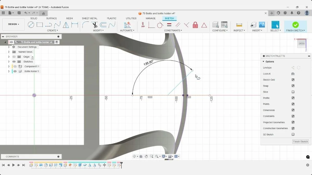This screenshot has height=175, width=312.
Task: Click the Look At icon in Sketch Palette
Action: point(293,74)
